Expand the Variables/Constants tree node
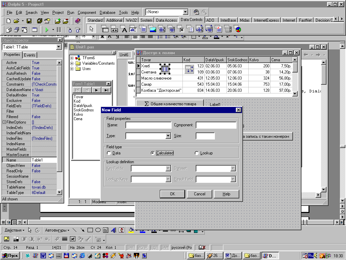 tap(72, 63)
